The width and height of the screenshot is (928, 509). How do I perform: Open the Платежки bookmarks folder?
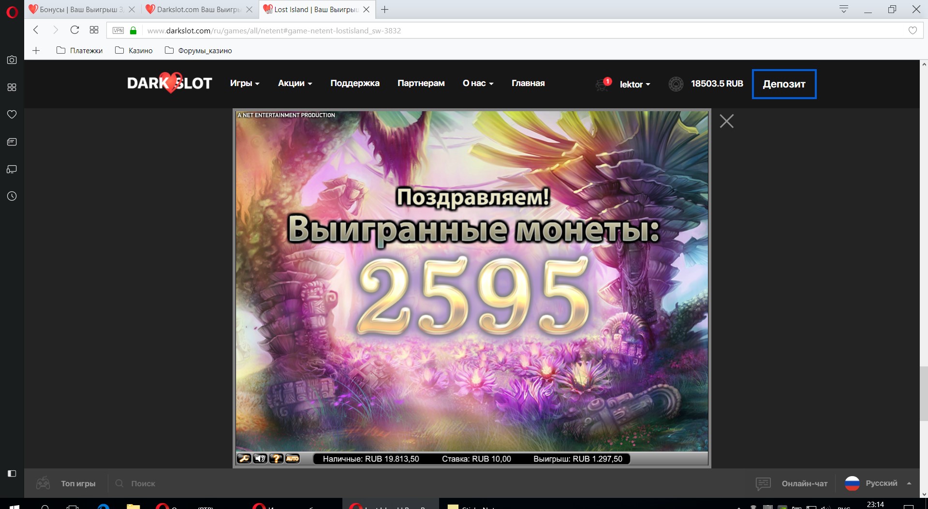coord(80,50)
